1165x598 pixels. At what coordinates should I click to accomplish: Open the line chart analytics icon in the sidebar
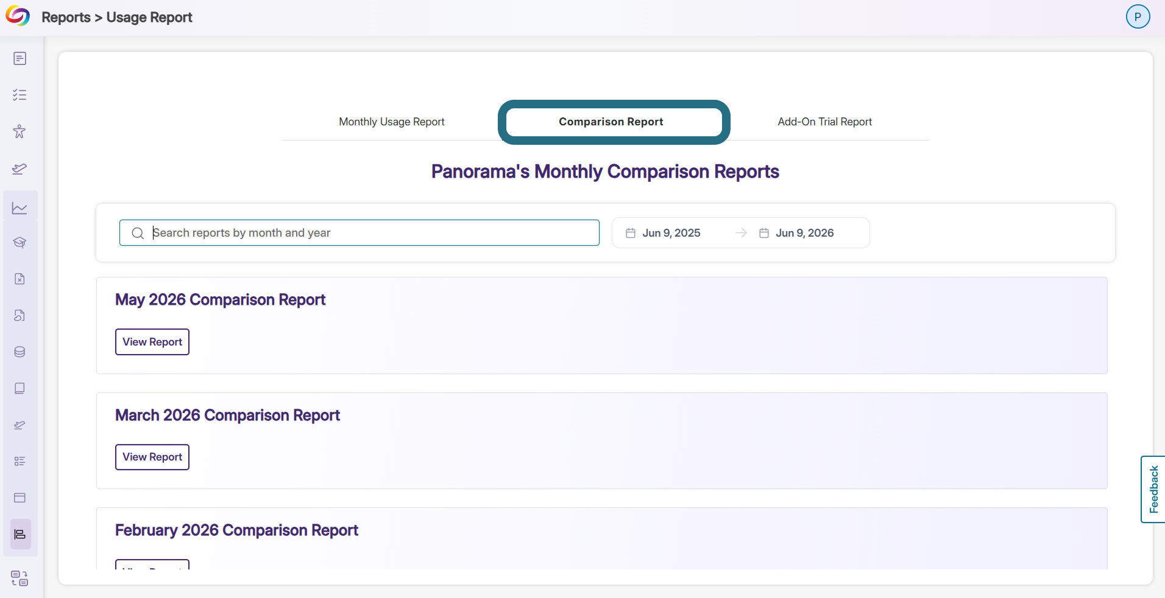click(19, 208)
